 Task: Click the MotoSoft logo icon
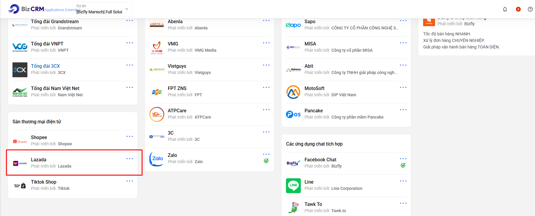(293, 92)
